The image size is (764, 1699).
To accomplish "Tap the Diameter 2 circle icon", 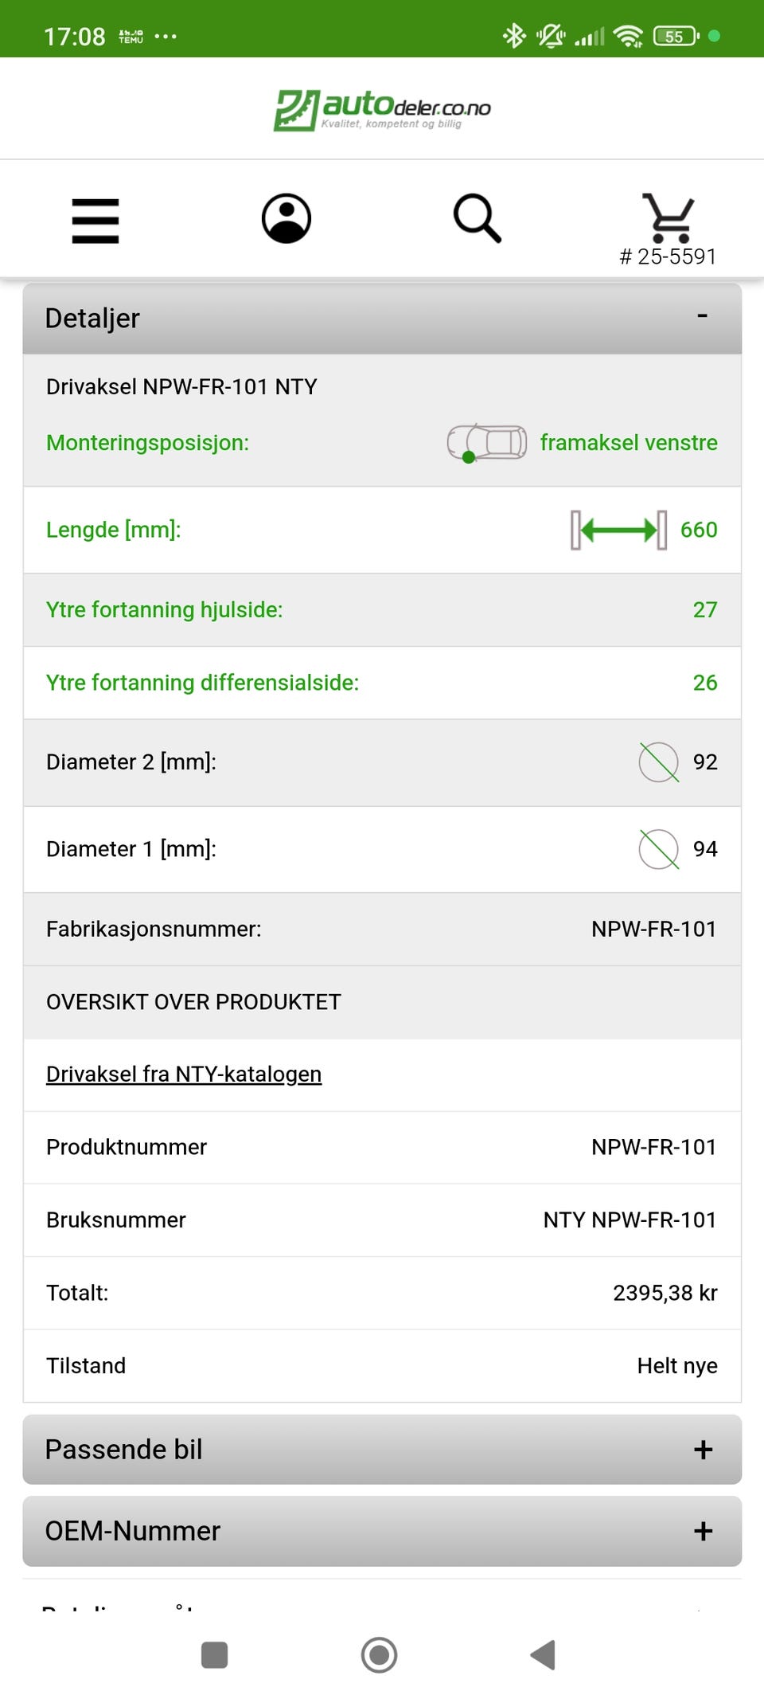I will tap(659, 762).
